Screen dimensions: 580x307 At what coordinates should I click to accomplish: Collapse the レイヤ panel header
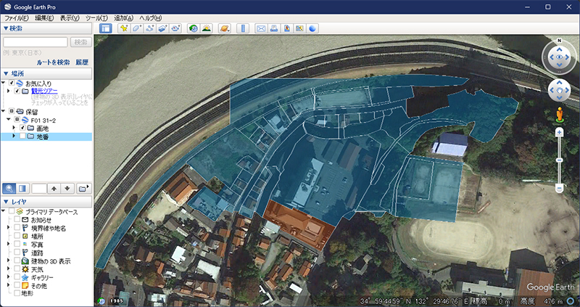[46, 202]
